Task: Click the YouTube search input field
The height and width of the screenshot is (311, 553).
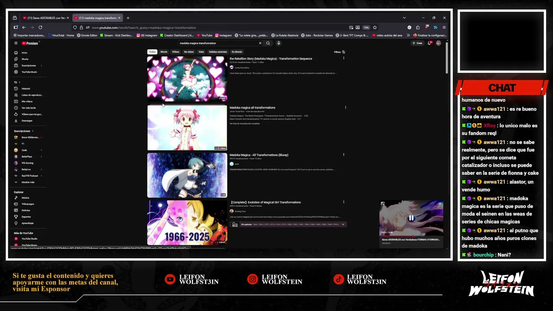Action: [x=218, y=43]
